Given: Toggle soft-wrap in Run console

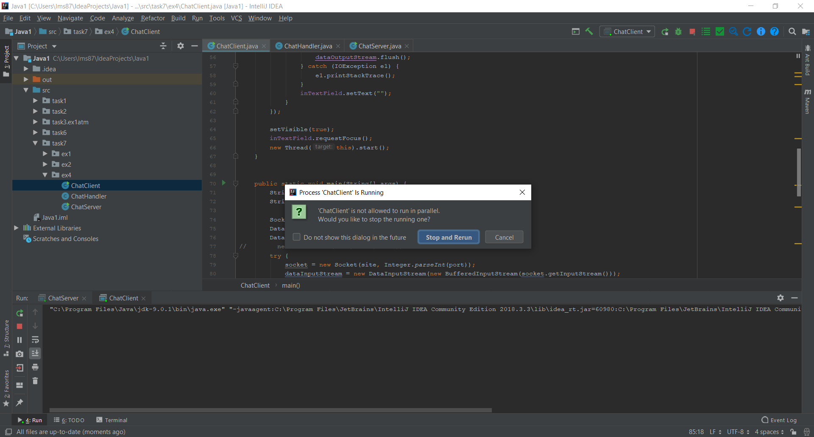Looking at the screenshot, I should click(x=35, y=340).
